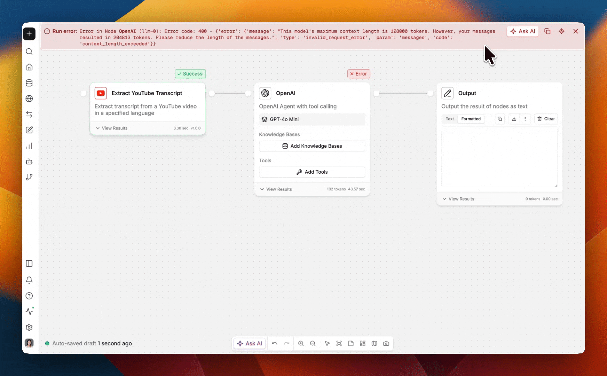Click inside the Output text area
The height and width of the screenshot is (376, 607).
pos(499,157)
